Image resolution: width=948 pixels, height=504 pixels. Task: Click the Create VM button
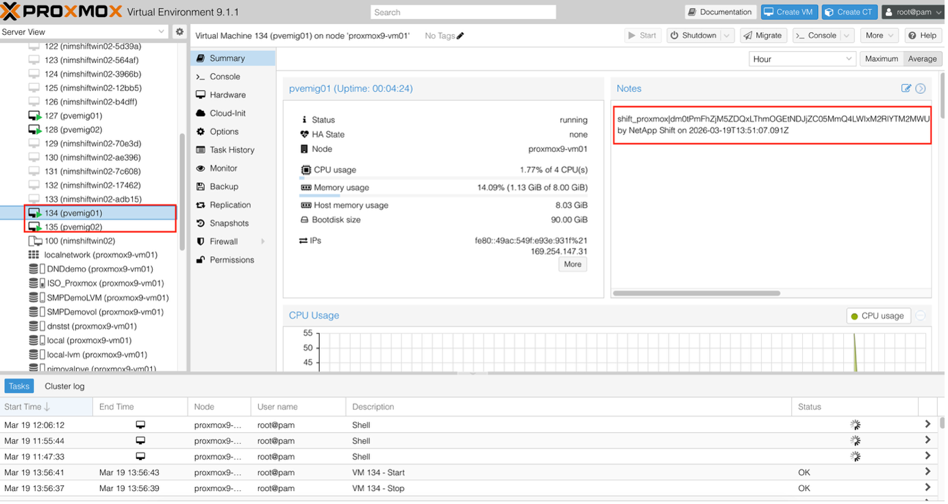click(788, 12)
